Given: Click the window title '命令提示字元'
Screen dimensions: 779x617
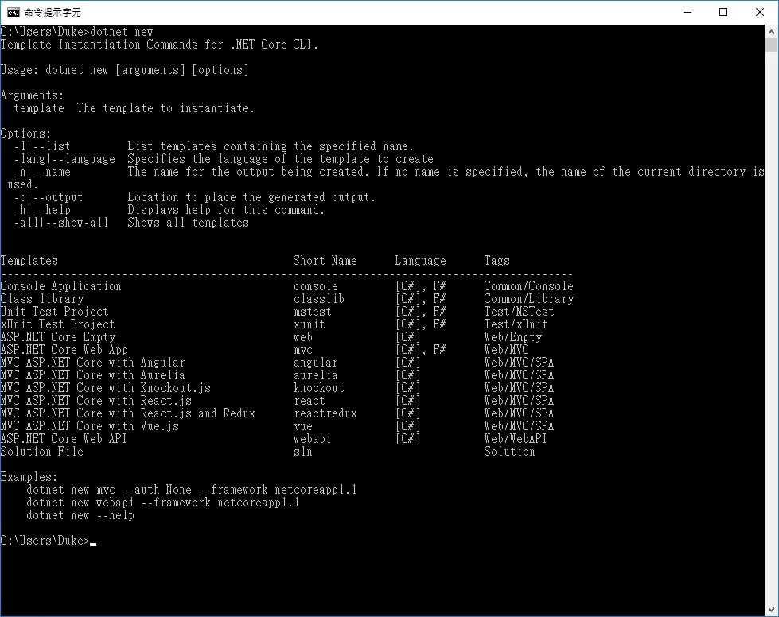Looking at the screenshot, I should point(53,12).
